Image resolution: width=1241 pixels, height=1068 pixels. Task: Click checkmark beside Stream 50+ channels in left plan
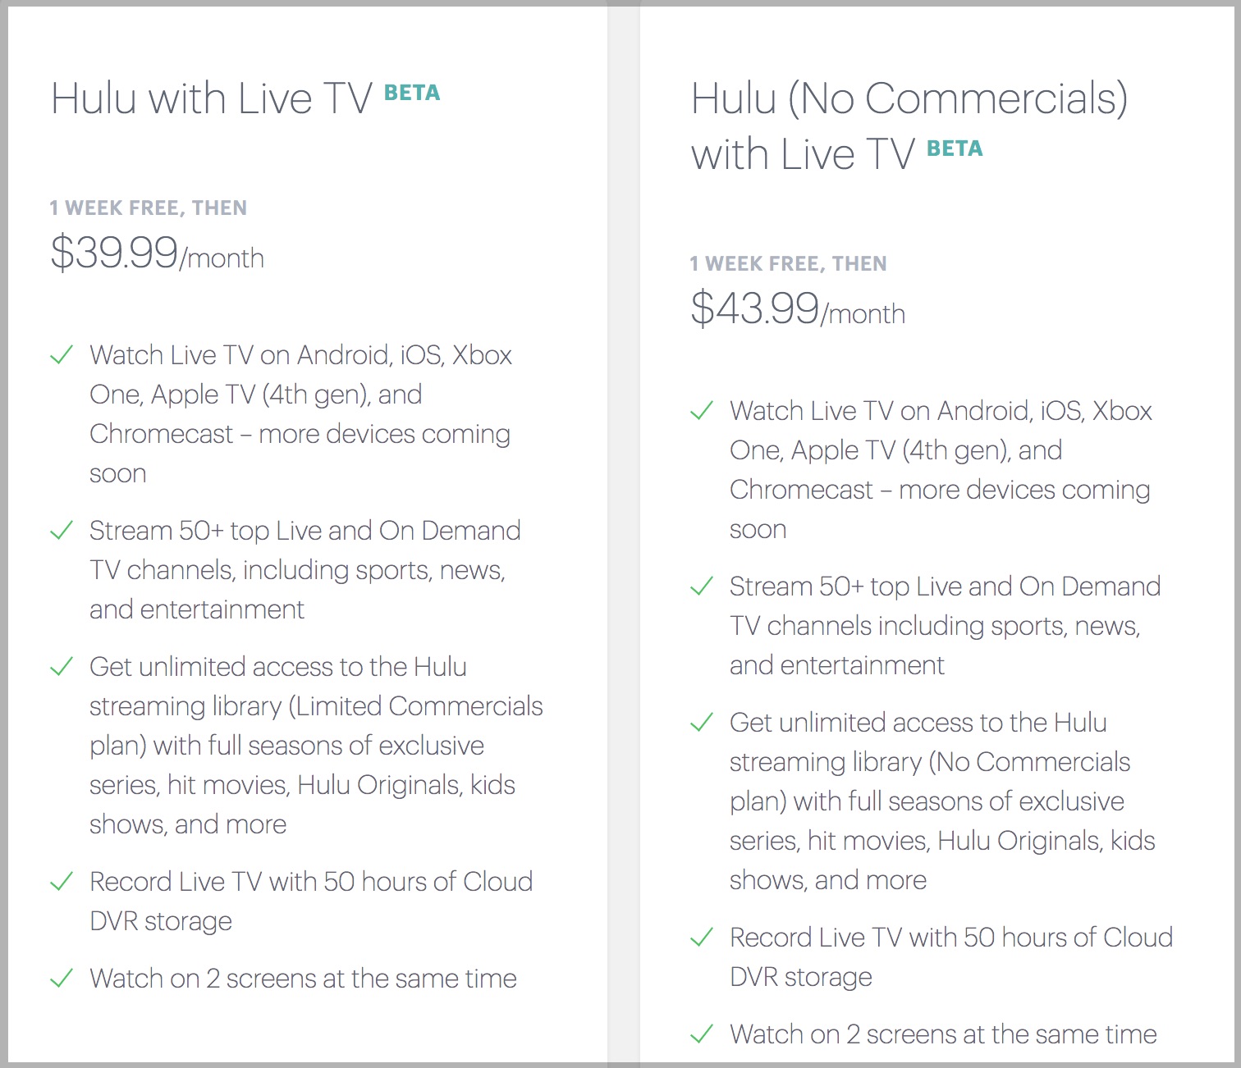[62, 531]
